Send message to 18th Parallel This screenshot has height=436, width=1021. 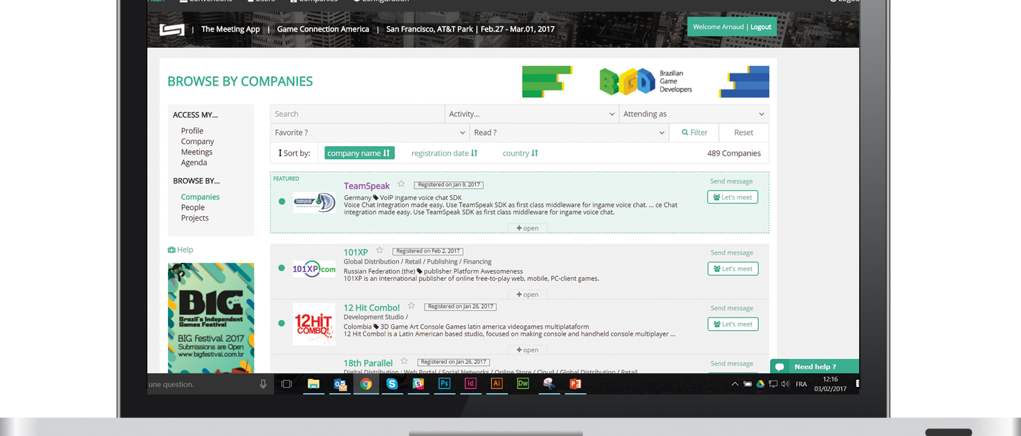click(x=731, y=363)
